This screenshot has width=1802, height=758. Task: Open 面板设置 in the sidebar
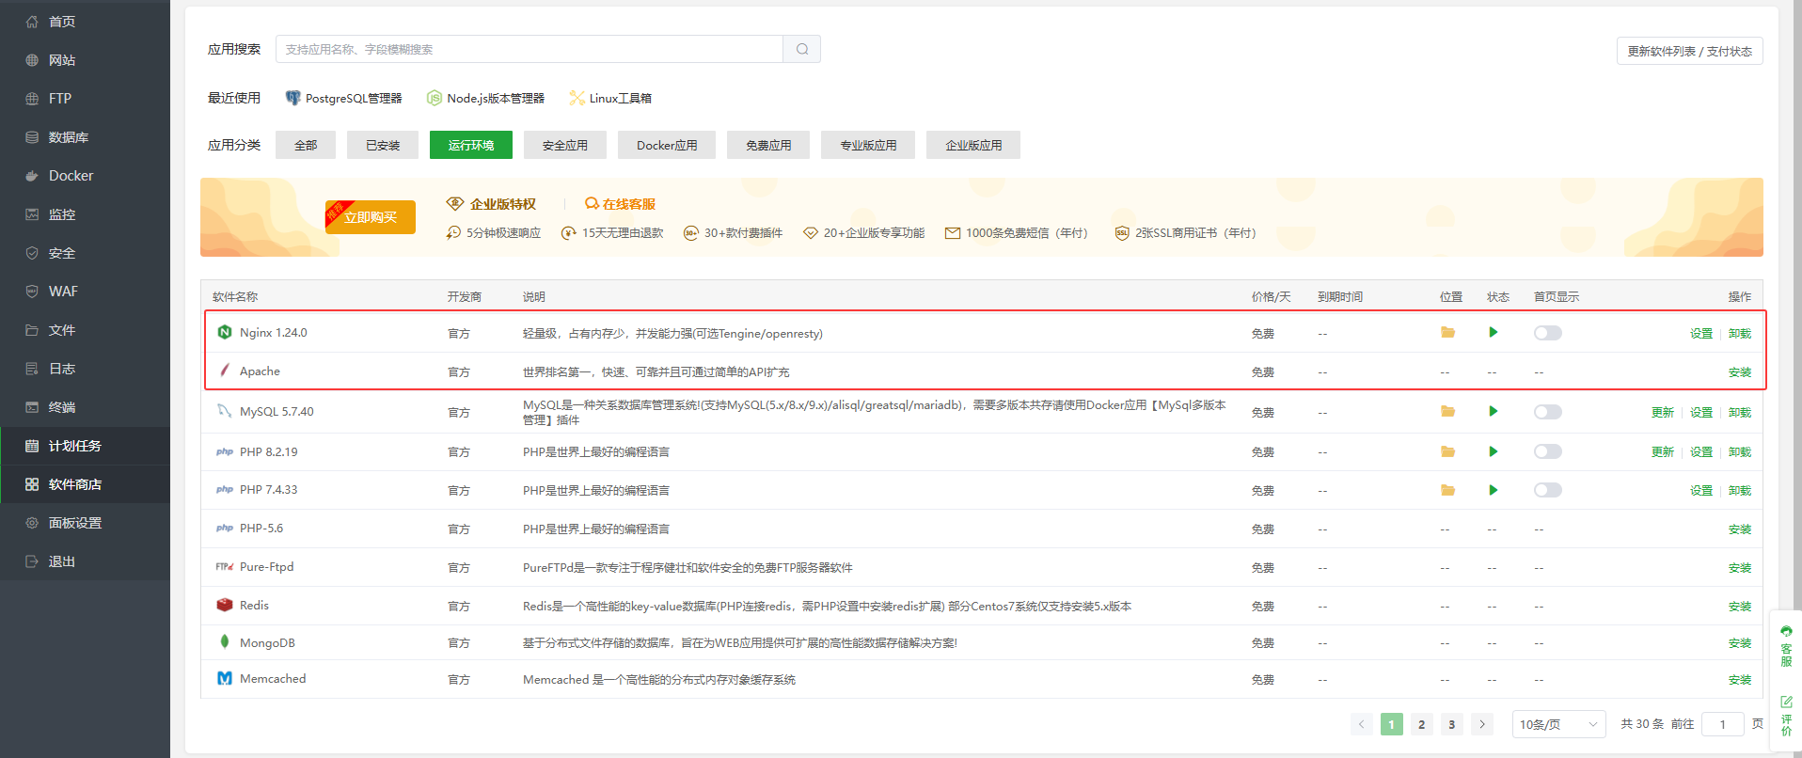tap(85, 523)
